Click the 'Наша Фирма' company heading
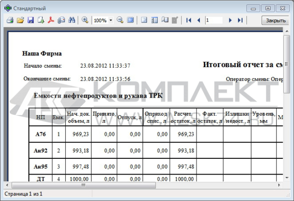Screen dimensions: 294x201 point(42,53)
